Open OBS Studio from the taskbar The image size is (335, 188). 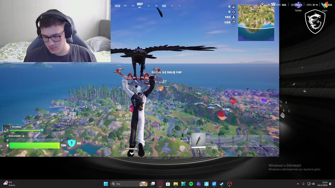230,184
